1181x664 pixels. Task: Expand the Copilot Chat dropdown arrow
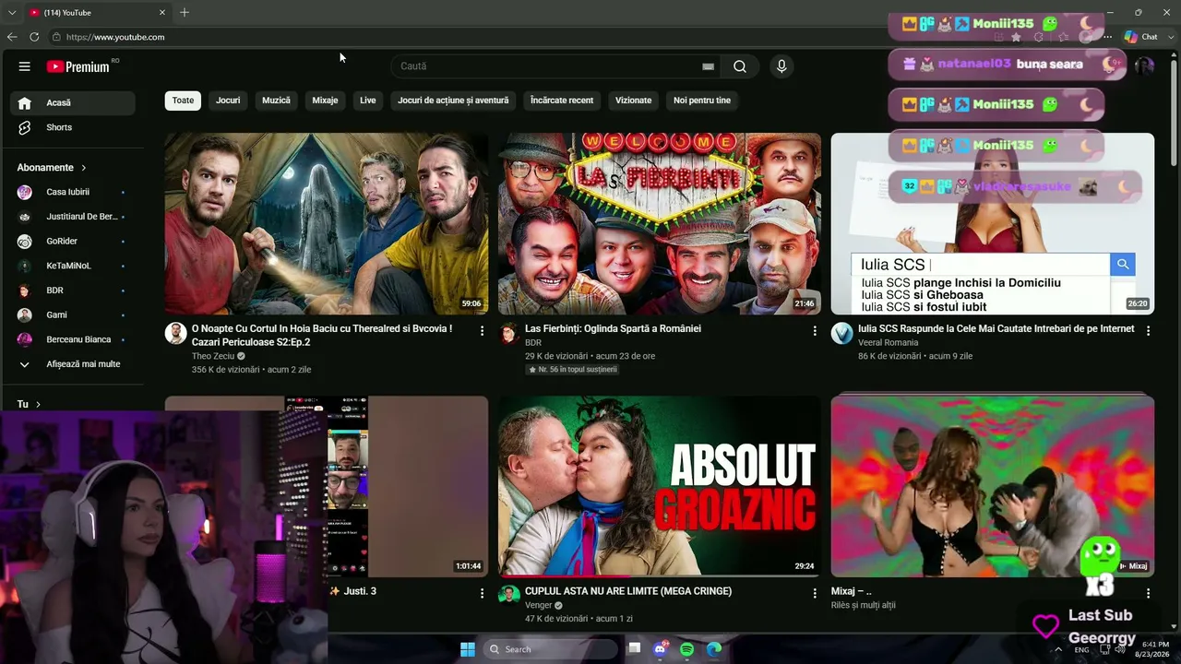(x=1170, y=37)
